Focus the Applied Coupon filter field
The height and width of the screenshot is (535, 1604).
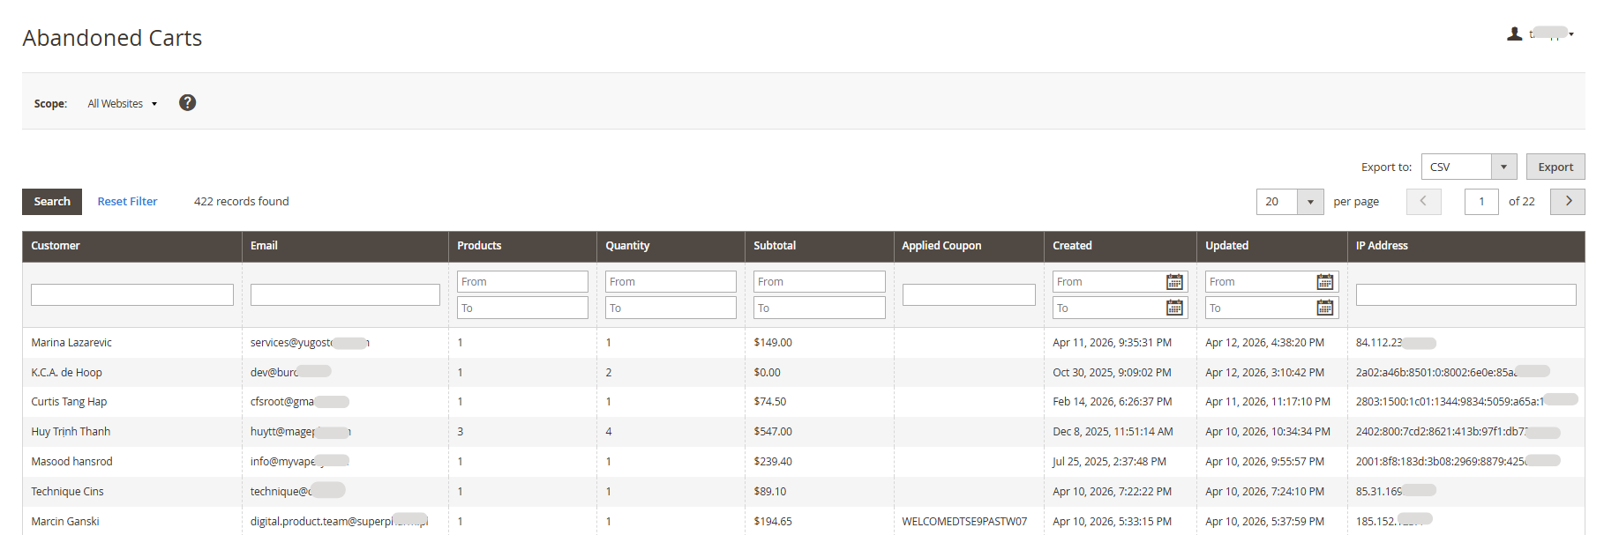[x=969, y=294]
